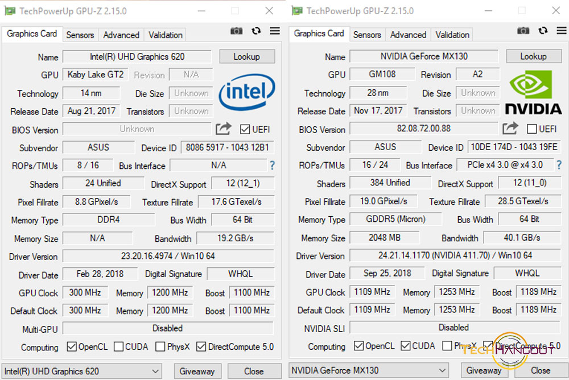The height and width of the screenshot is (380, 569).
Task: Refresh data via refresh icon in NVIDIA window
Action: [543, 31]
